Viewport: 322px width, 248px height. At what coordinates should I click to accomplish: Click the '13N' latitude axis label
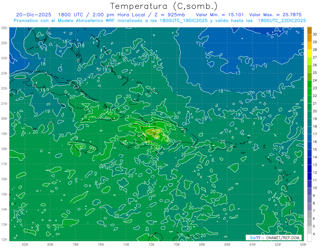coord(4,224)
